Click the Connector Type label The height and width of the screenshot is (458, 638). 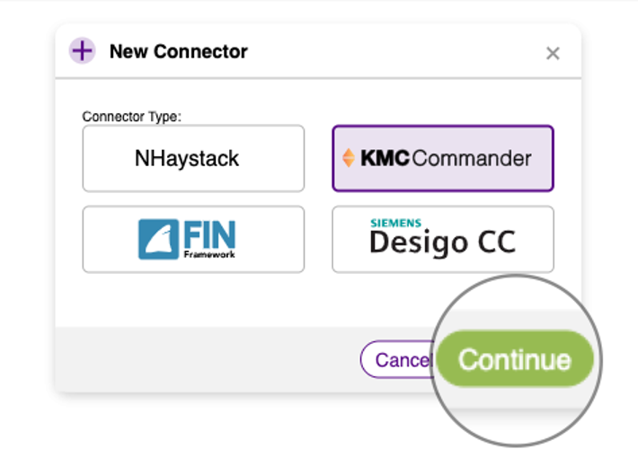coord(131,117)
